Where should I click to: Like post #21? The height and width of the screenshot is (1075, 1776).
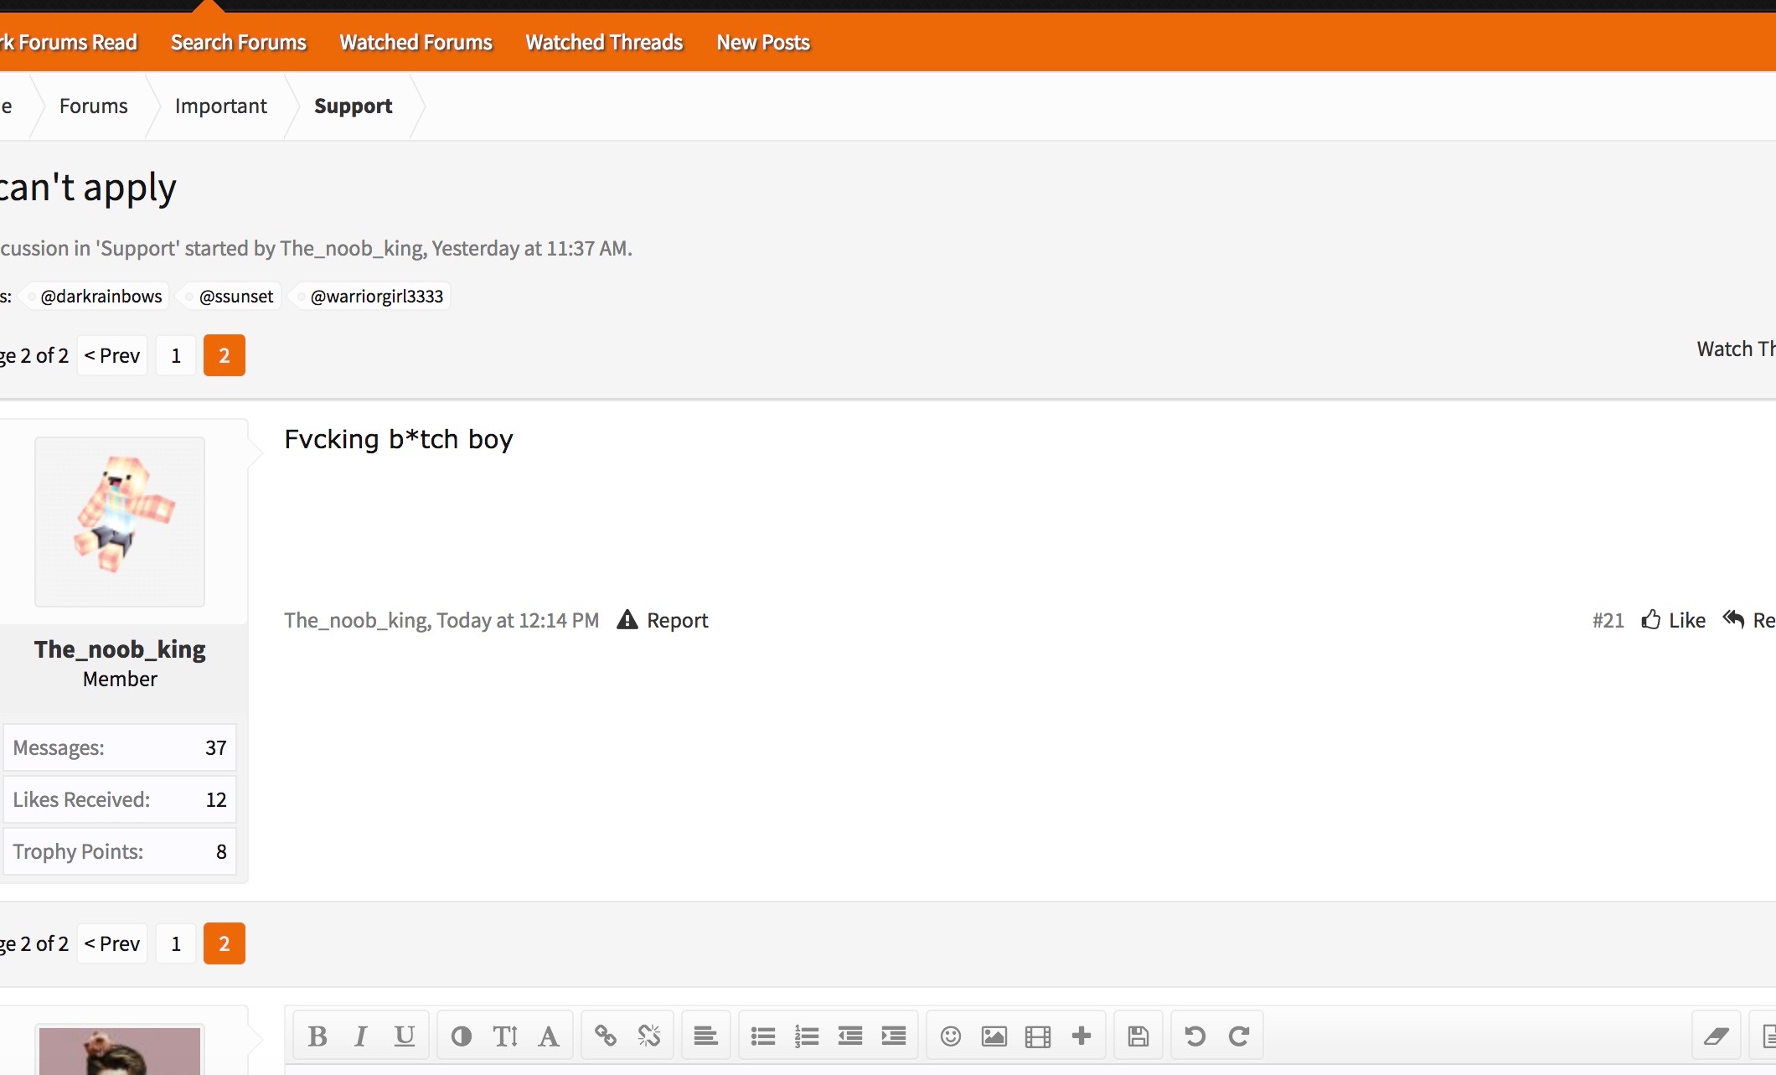tap(1673, 620)
